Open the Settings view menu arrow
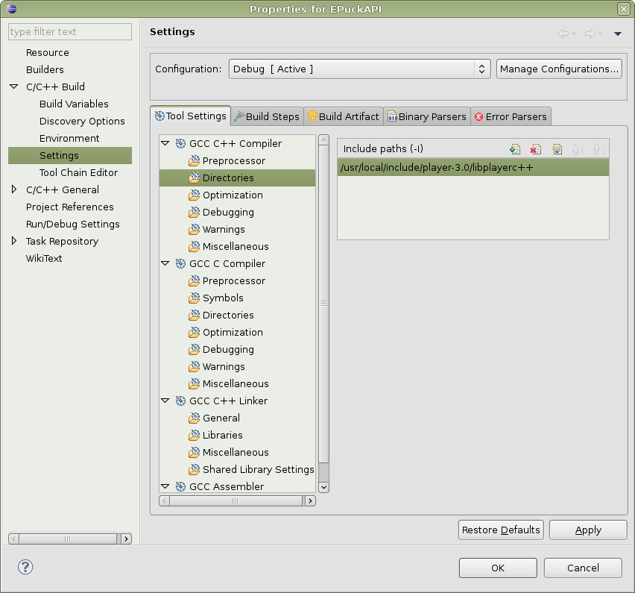 618,34
